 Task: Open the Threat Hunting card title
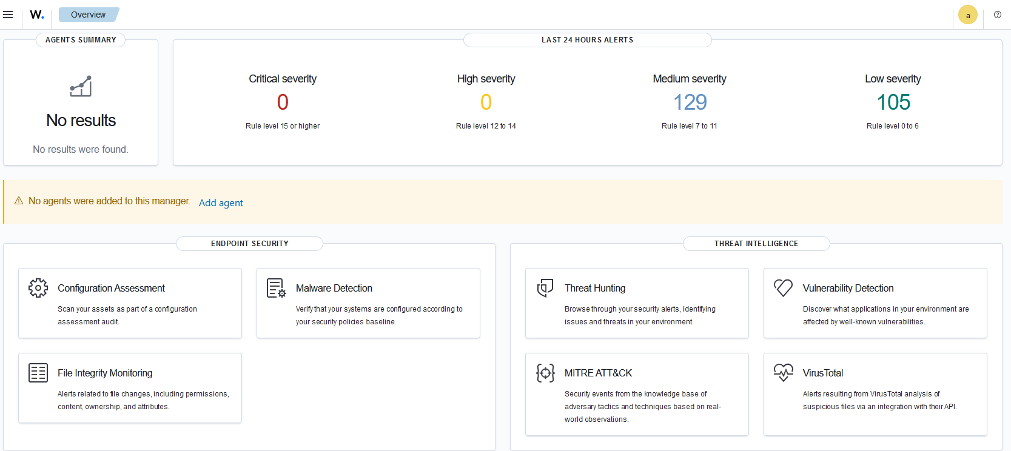(595, 288)
